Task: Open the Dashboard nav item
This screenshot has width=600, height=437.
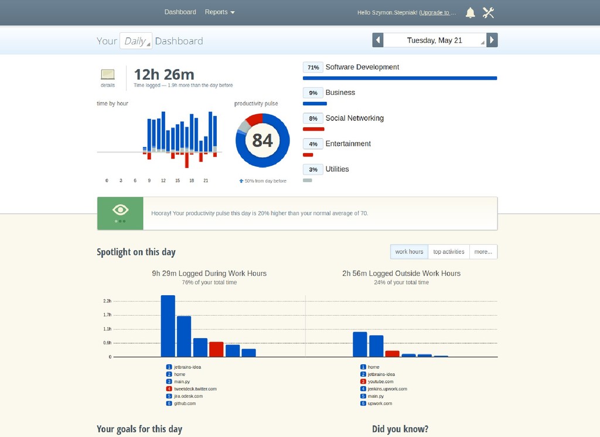Action: pos(180,12)
